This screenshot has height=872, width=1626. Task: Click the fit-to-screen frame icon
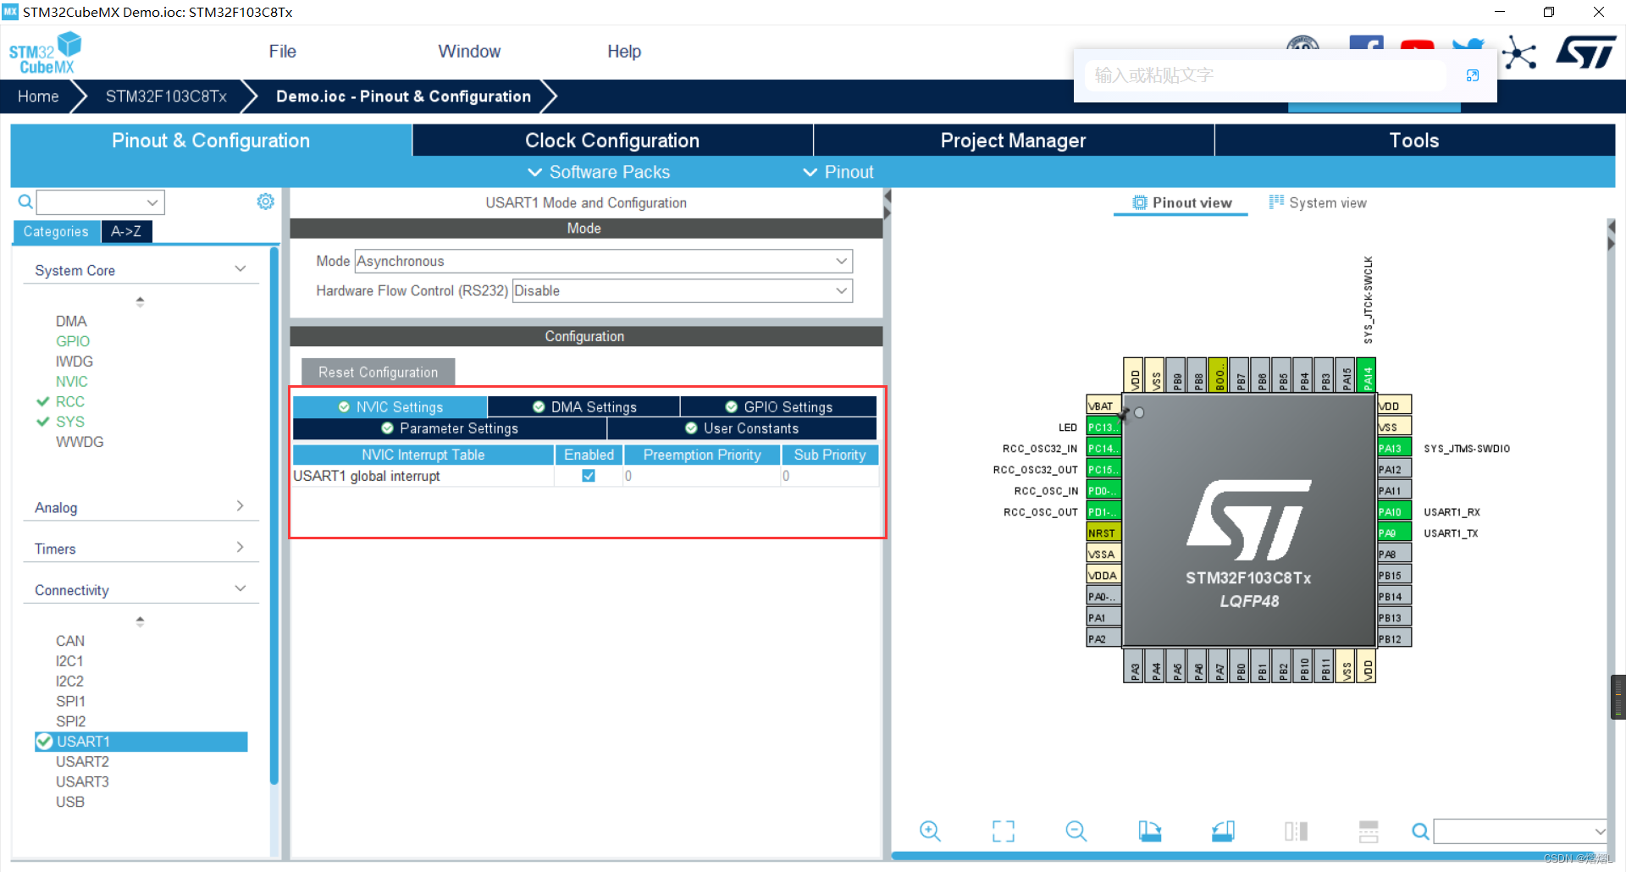1003,831
